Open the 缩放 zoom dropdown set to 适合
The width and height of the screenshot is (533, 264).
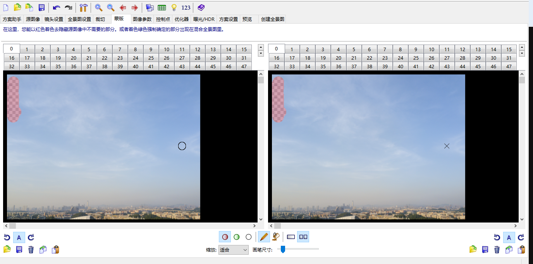234,250
